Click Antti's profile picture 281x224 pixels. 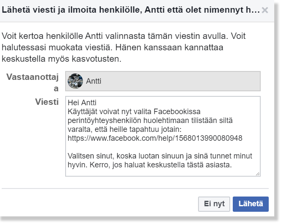pos(75,81)
